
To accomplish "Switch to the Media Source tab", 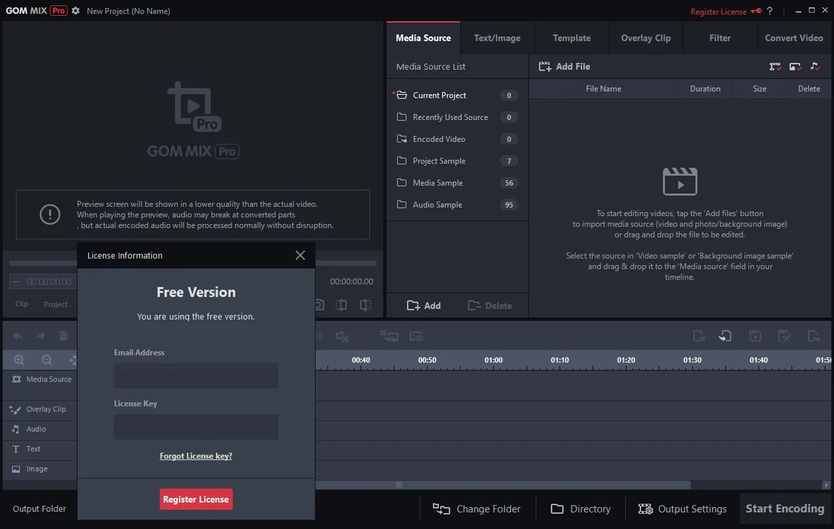I will coord(423,38).
